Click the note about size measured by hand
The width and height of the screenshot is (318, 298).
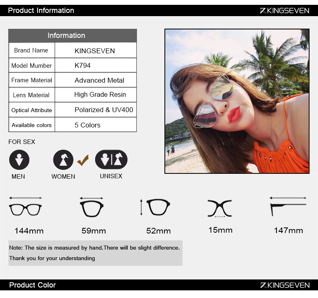click(94, 248)
